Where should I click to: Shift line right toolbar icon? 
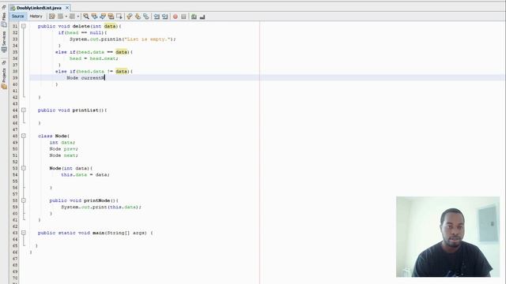coord(165,17)
